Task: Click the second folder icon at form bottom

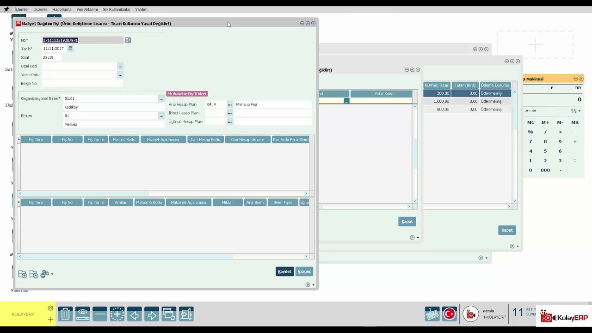Action: 34,274
